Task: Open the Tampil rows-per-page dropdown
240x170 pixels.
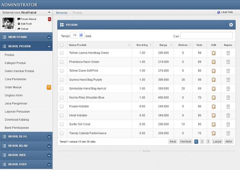Action: pos(77,35)
